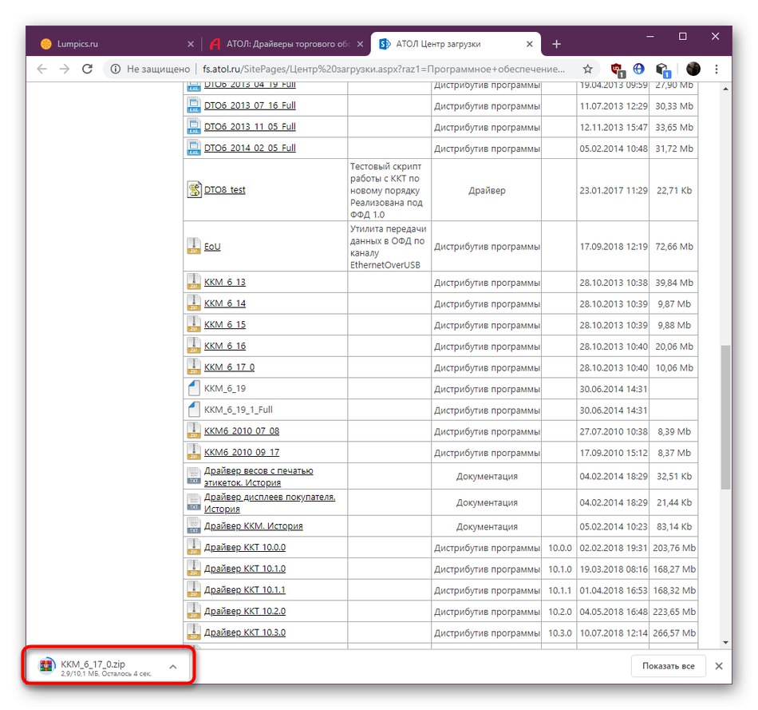Download the EoU file link
The width and height of the screenshot is (758, 710).
coord(211,246)
